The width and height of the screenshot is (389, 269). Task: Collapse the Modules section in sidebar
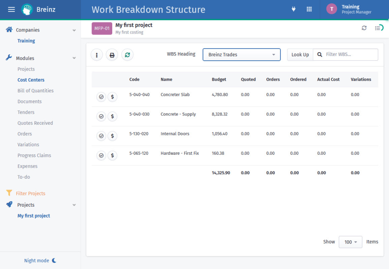(x=74, y=58)
